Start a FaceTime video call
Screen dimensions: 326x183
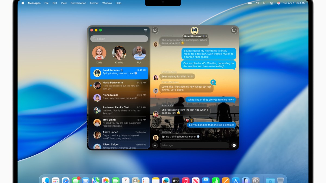pos(234,30)
